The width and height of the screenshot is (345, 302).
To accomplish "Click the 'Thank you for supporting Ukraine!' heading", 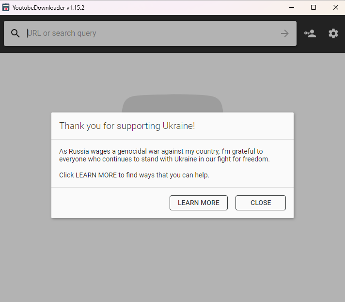I will pyautogui.click(x=127, y=126).
